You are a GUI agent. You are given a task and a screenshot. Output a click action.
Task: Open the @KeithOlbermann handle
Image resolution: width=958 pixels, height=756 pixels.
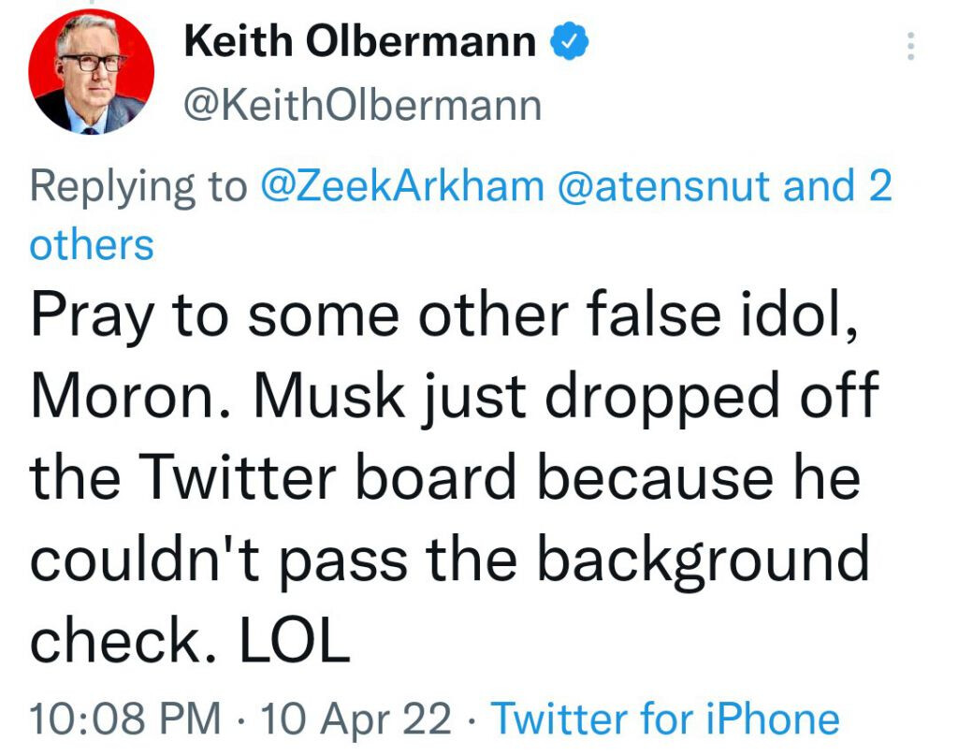tap(362, 107)
